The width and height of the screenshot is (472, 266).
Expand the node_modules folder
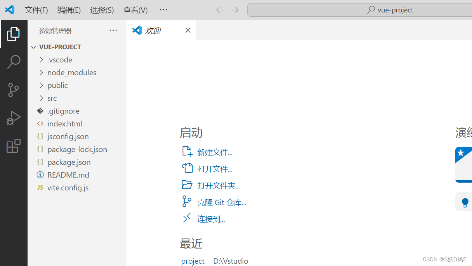pyautogui.click(x=41, y=73)
